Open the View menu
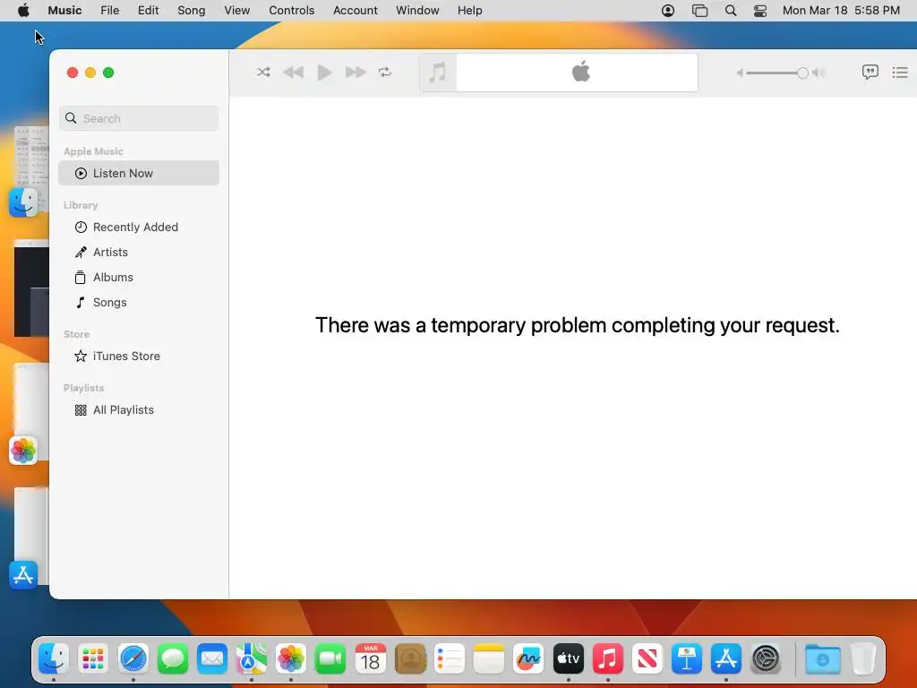The height and width of the screenshot is (688, 917). tap(236, 11)
